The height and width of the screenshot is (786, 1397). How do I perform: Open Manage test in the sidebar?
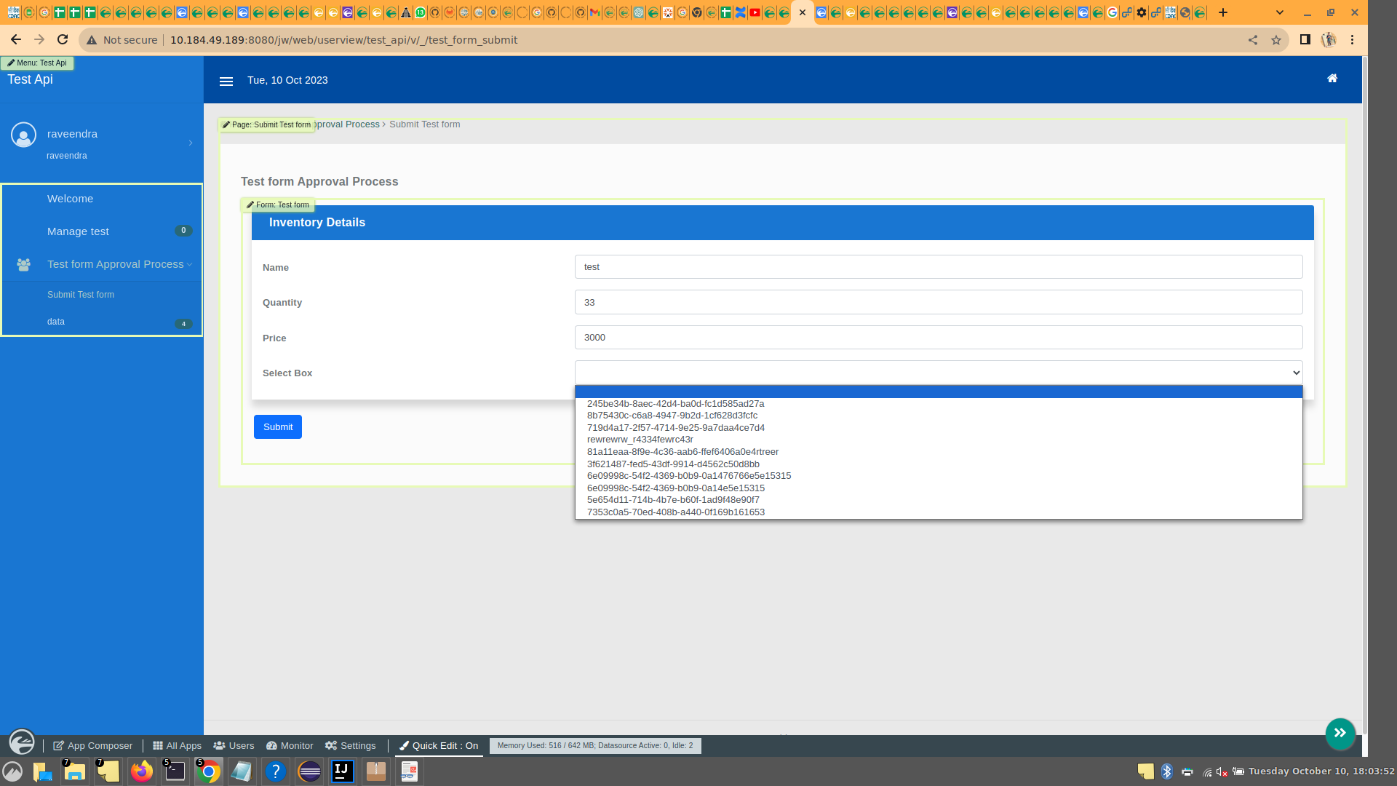[78, 231]
